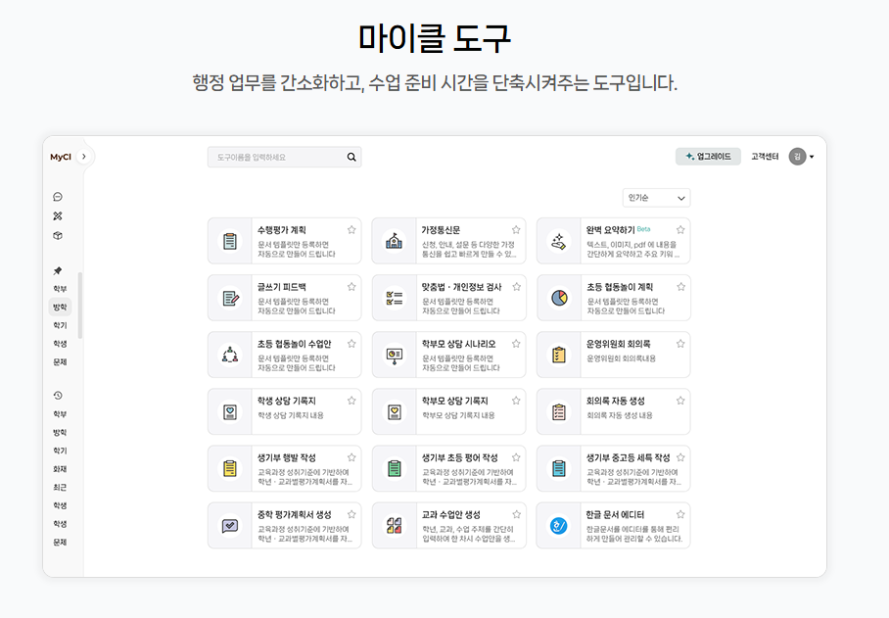Click the 완벽 요약하기 sparkle hand icon

(x=559, y=241)
